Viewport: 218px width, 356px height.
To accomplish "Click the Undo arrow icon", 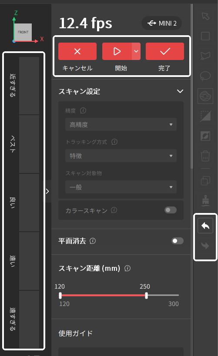I will 205,226.
